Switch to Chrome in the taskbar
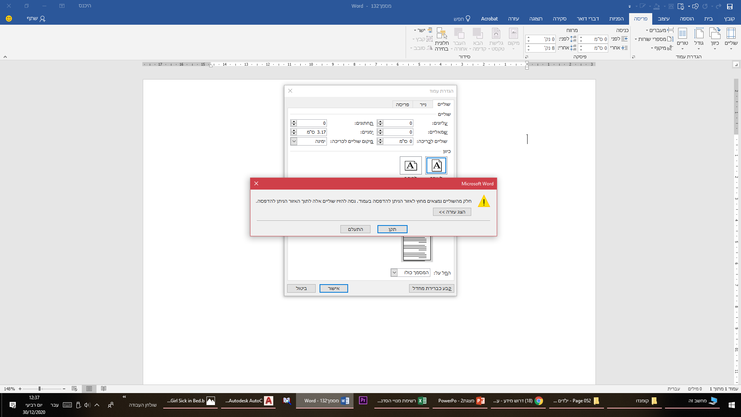 point(518,401)
